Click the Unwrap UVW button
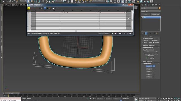181x101 pixels. [x=156, y=15]
